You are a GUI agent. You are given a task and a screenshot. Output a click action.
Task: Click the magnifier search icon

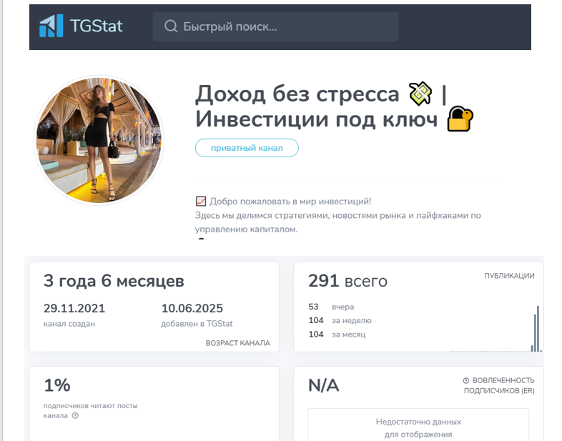(171, 26)
